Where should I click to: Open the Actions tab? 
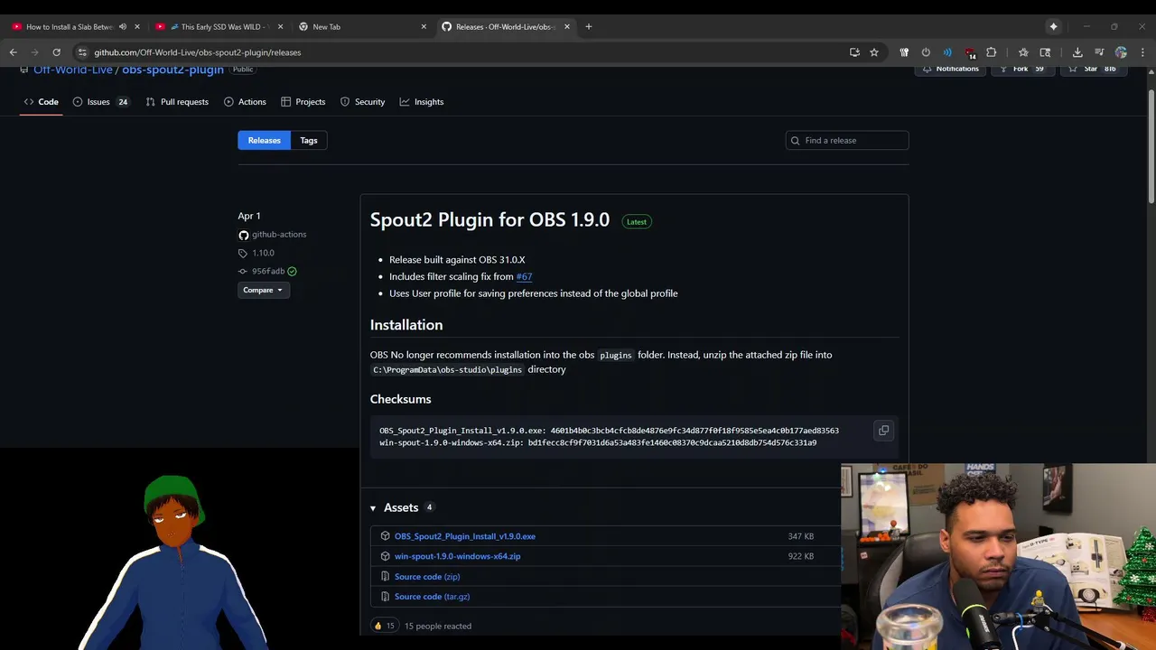point(245,102)
